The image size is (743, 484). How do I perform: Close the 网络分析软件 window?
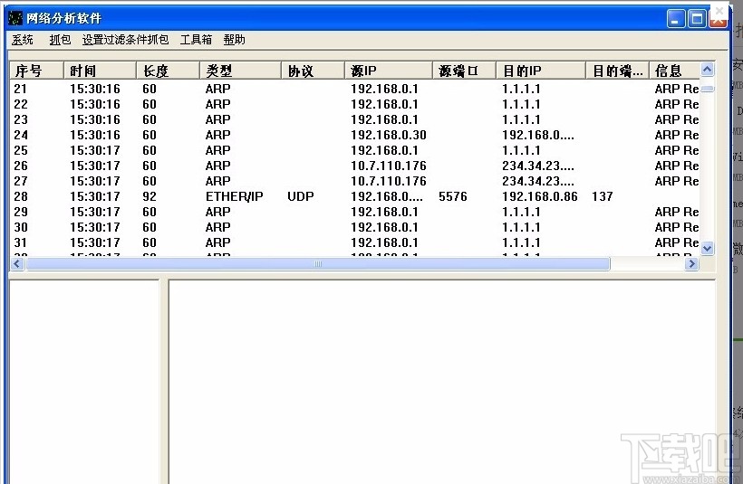(718, 19)
